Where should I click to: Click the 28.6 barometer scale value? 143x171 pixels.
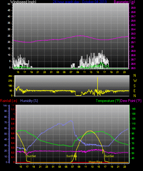[x=133, y=64]
